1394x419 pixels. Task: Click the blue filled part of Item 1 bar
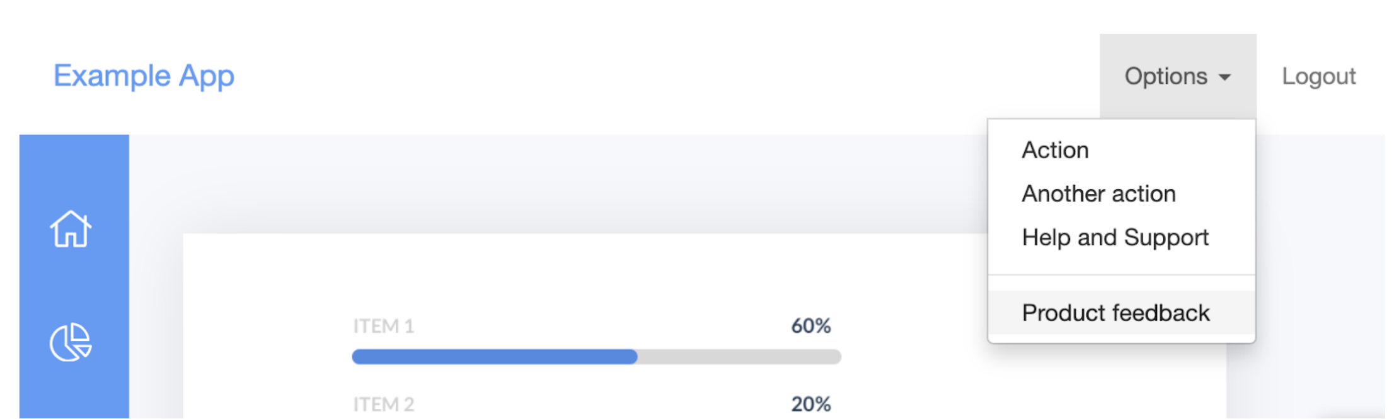coord(495,357)
